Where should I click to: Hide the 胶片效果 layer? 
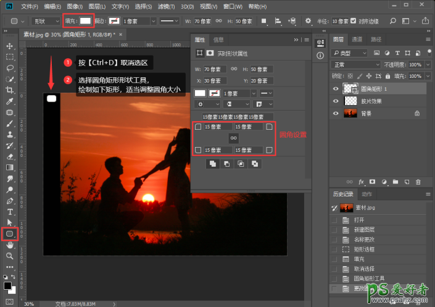(x=336, y=101)
